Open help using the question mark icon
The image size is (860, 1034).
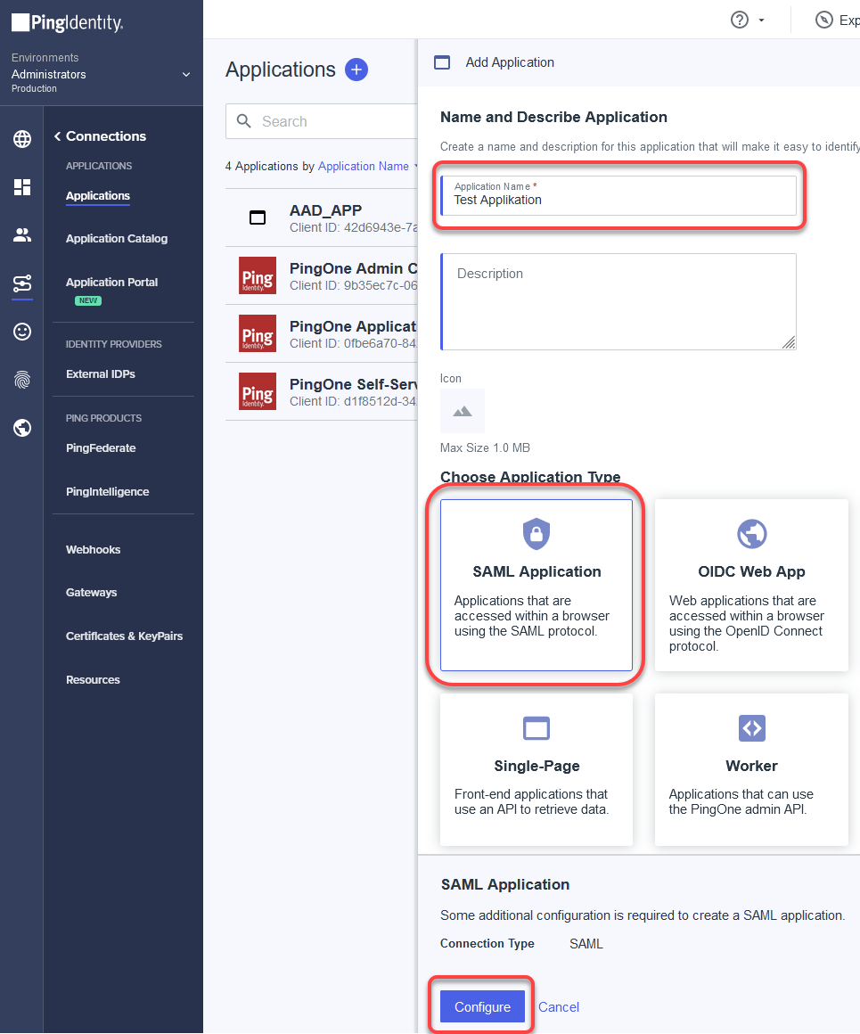pyautogui.click(x=740, y=19)
